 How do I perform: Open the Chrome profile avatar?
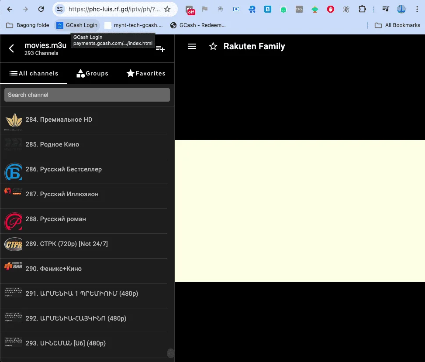click(x=401, y=9)
